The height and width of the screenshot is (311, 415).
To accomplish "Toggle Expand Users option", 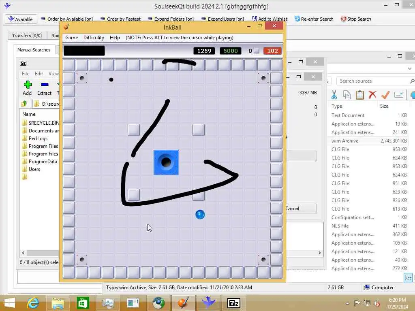I will tap(222, 19).
